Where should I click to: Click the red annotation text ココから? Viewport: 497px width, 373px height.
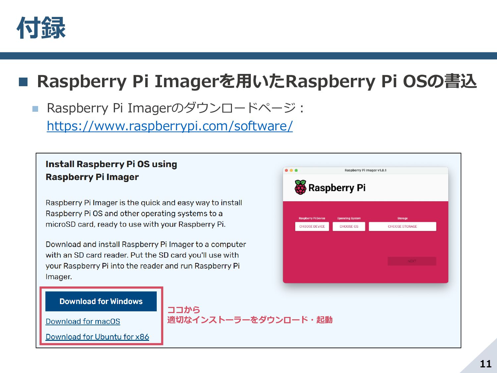[184, 310]
